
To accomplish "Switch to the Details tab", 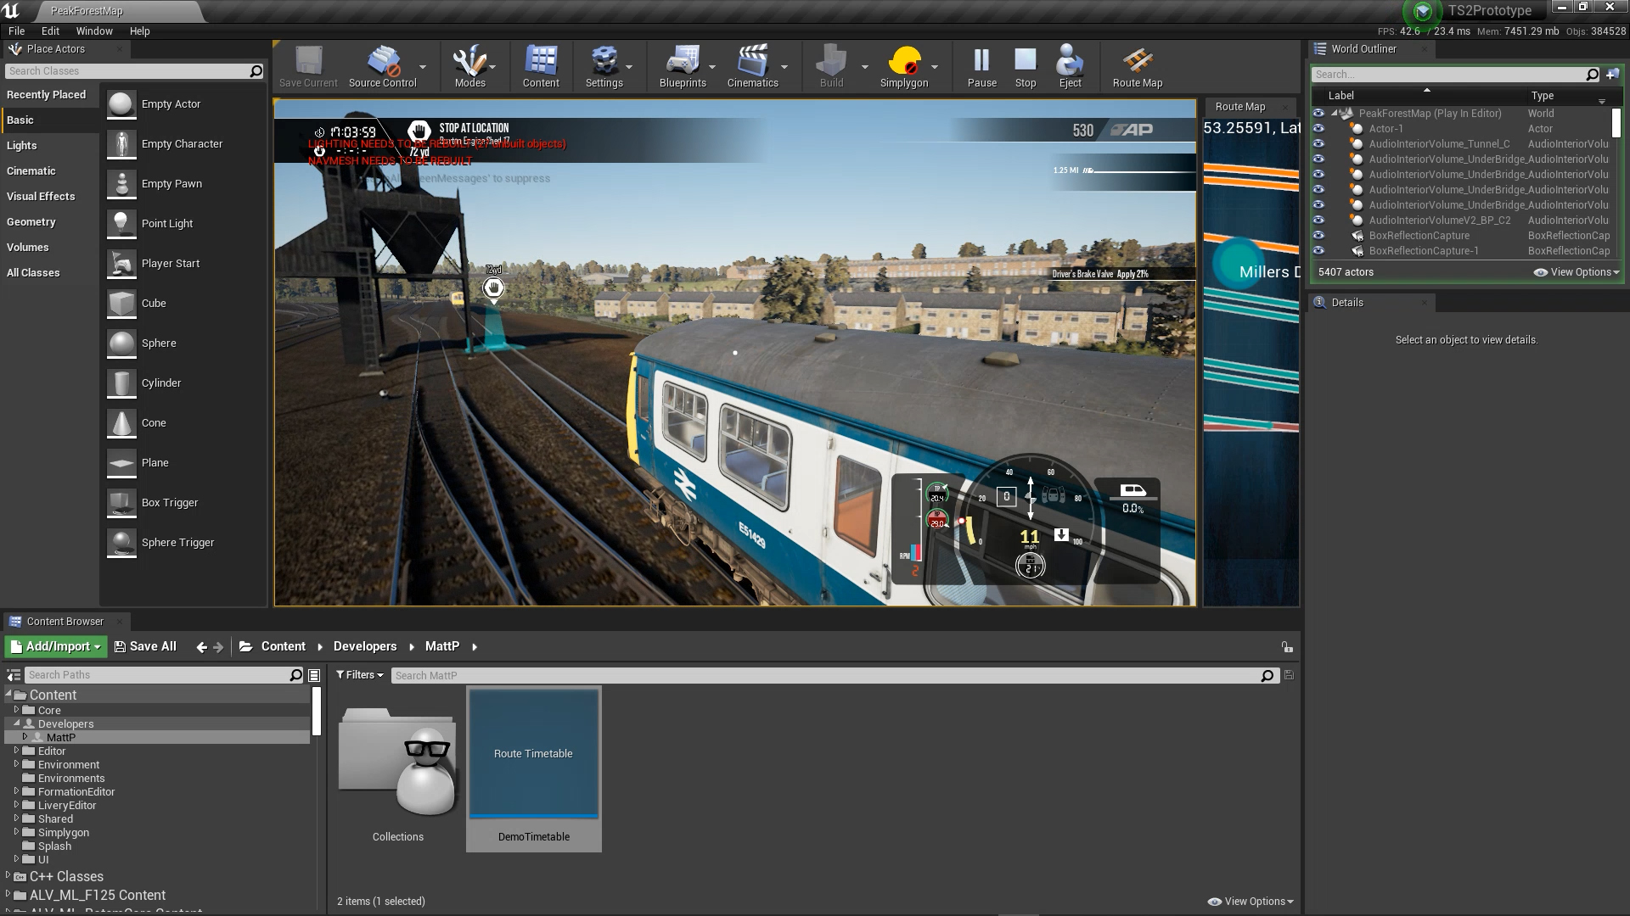I will pos(1346,303).
